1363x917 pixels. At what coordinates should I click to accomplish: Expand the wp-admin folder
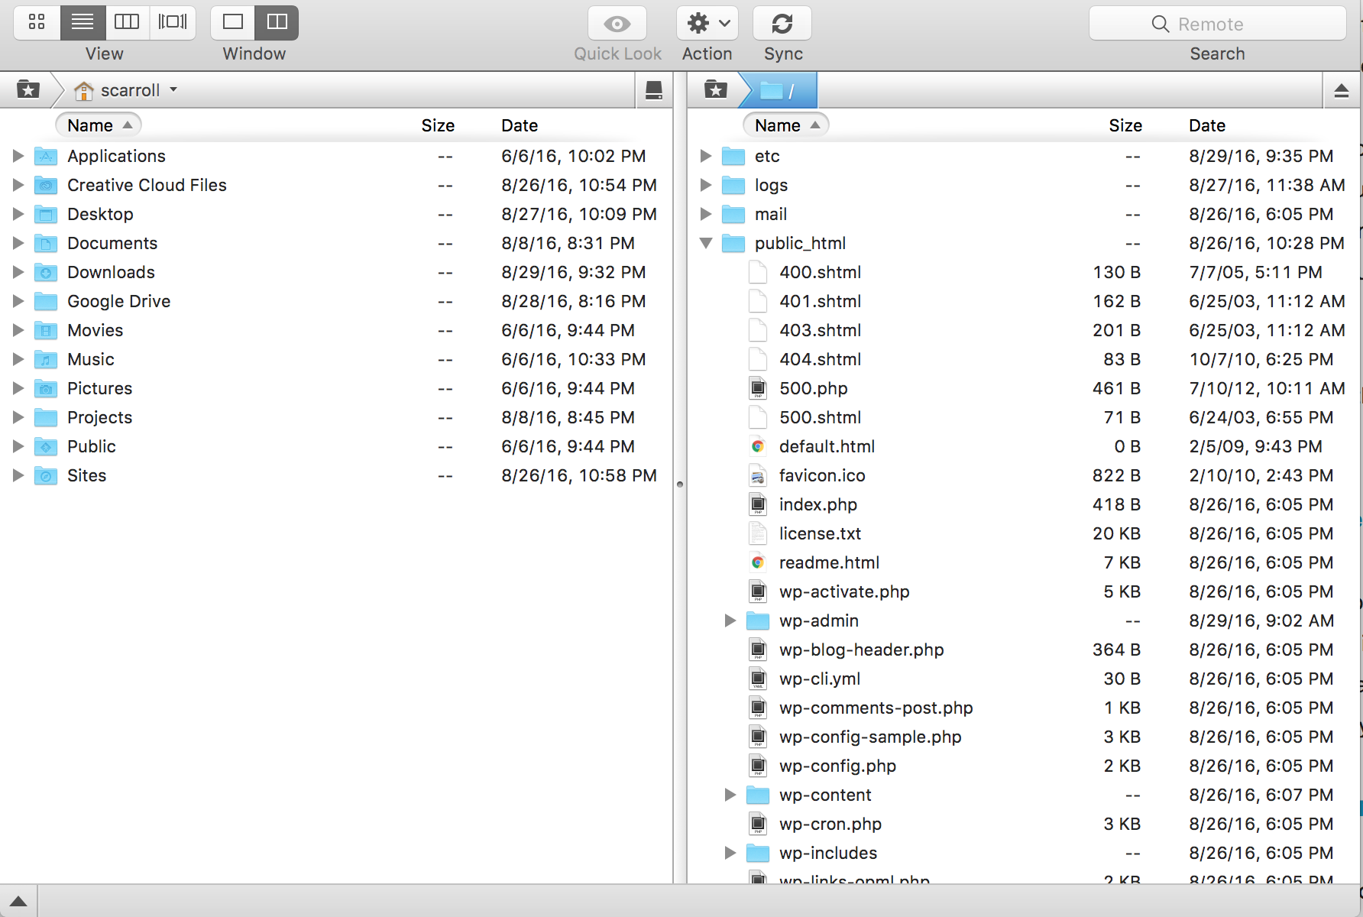click(x=730, y=621)
